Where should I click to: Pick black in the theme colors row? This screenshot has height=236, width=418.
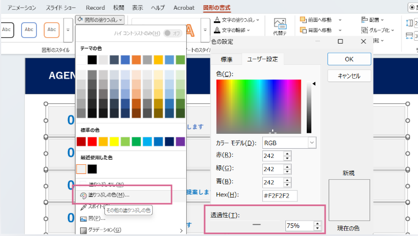pos(92,60)
